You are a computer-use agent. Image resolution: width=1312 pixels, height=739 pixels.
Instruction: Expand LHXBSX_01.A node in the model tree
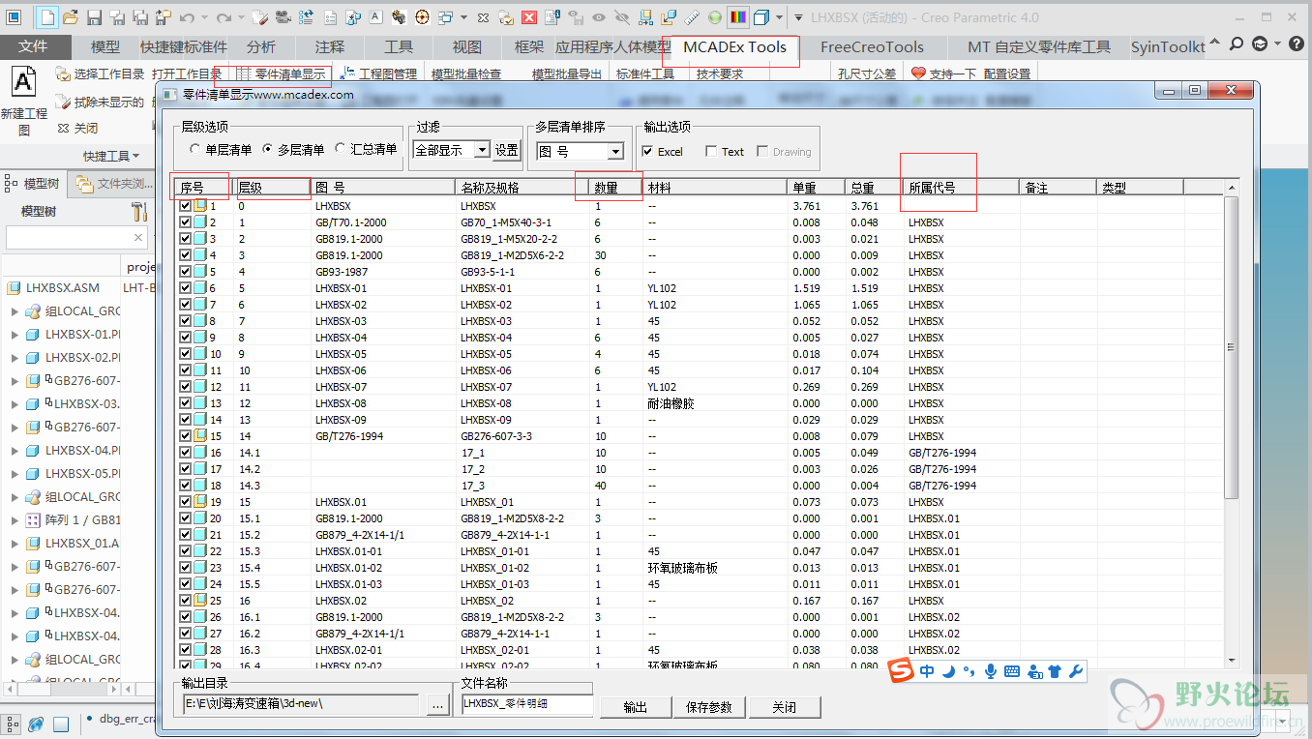point(15,544)
